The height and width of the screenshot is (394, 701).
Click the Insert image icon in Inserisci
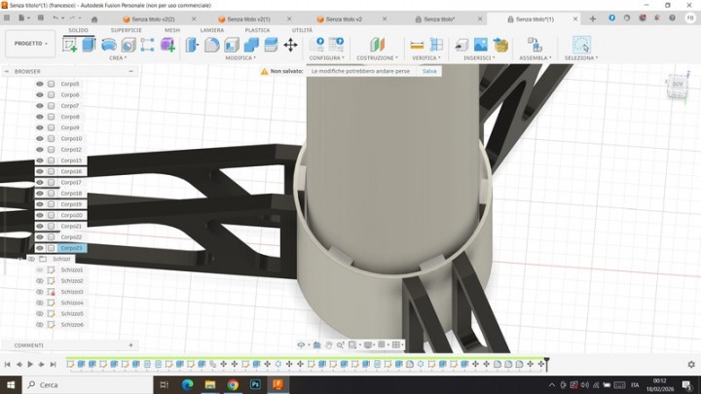pyautogui.click(x=480, y=45)
